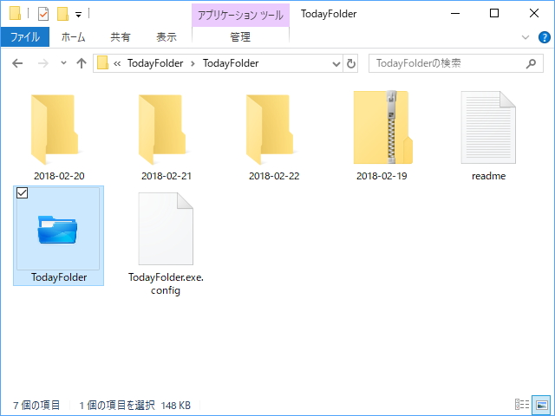
Task: Click the TodayFolder application name label
Action: (x=59, y=277)
